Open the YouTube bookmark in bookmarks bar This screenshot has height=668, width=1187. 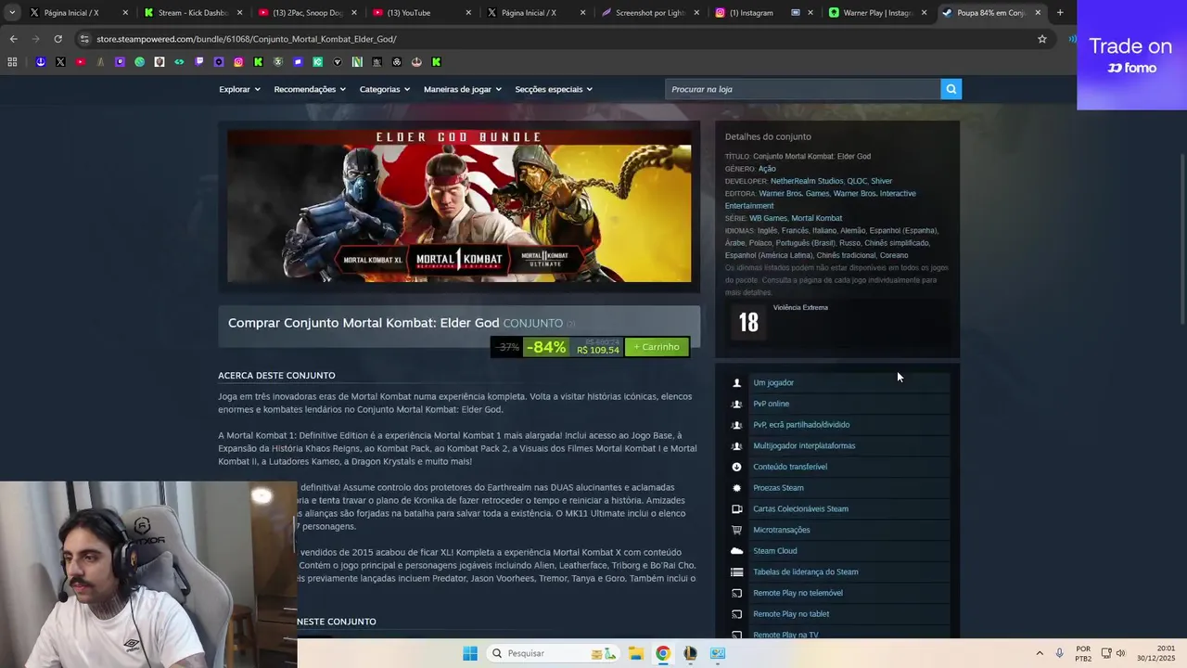[81, 62]
